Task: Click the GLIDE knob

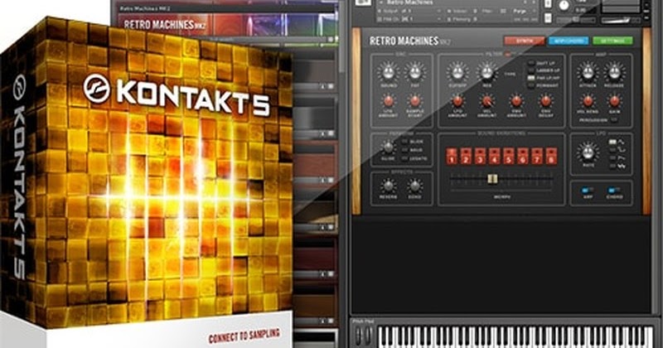Action: tap(388, 147)
